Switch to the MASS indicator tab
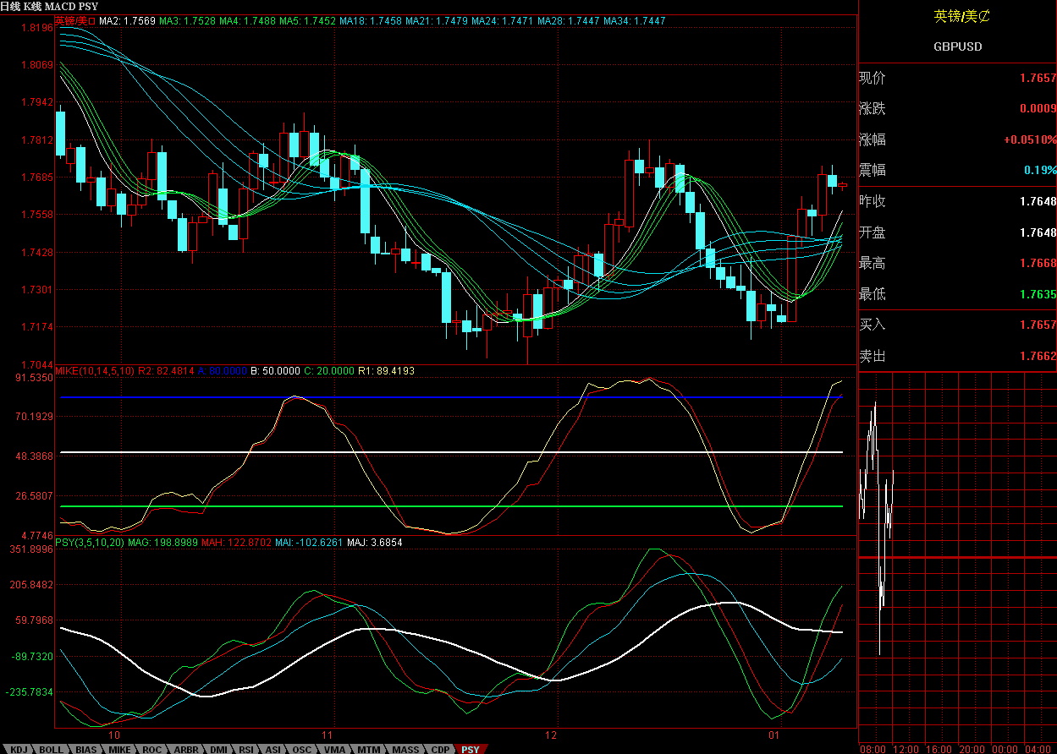Viewport: 1057px width, 754px height. [405, 749]
